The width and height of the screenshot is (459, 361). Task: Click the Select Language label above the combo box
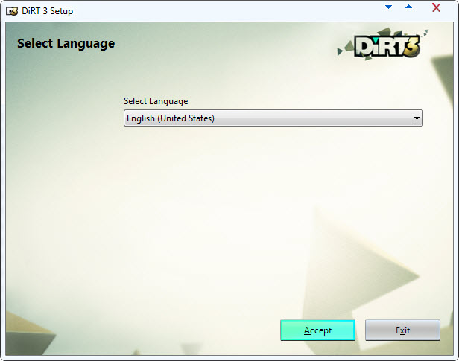point(156,101)
